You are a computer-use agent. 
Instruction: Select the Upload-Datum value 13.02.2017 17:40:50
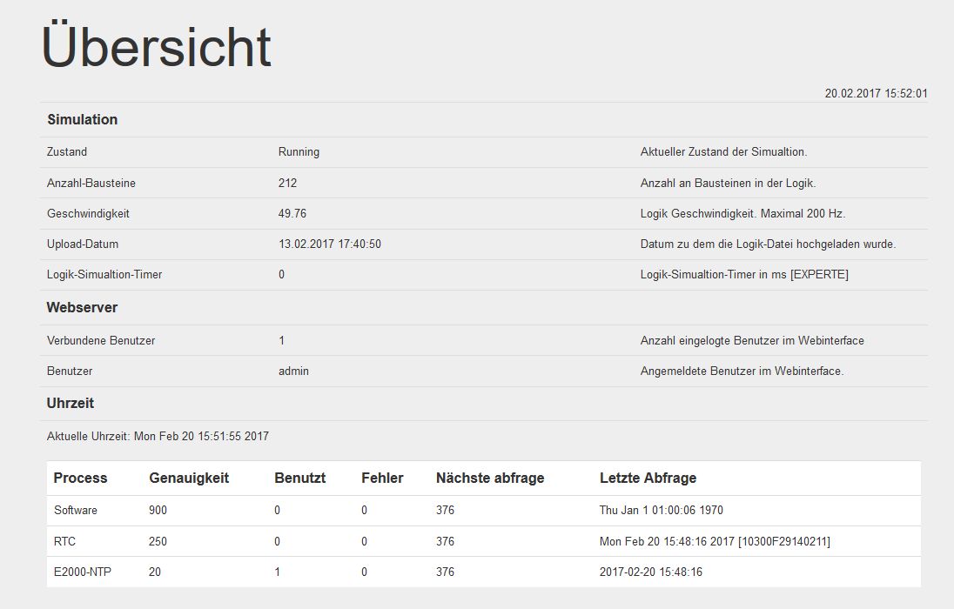click(329, 244)
